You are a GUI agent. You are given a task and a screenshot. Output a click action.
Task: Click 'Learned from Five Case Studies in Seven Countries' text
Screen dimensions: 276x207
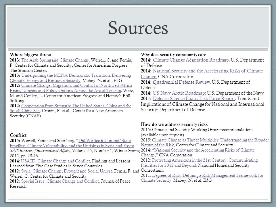(x=56, y=166)
